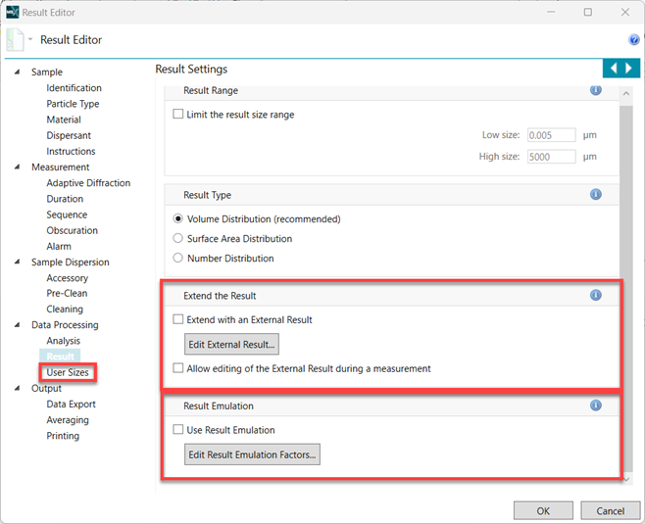The height and width of the screenshot is (524, 645).
Task: Select the highlighted Result item
Action: click(x=60, y=356)
